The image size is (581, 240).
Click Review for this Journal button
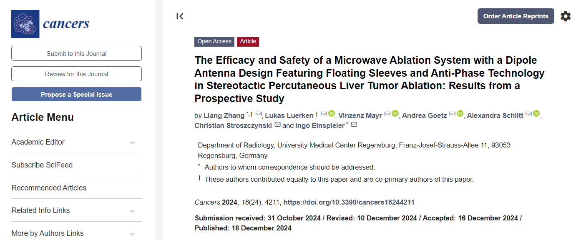pyautogui.click(x=76, y=74)
